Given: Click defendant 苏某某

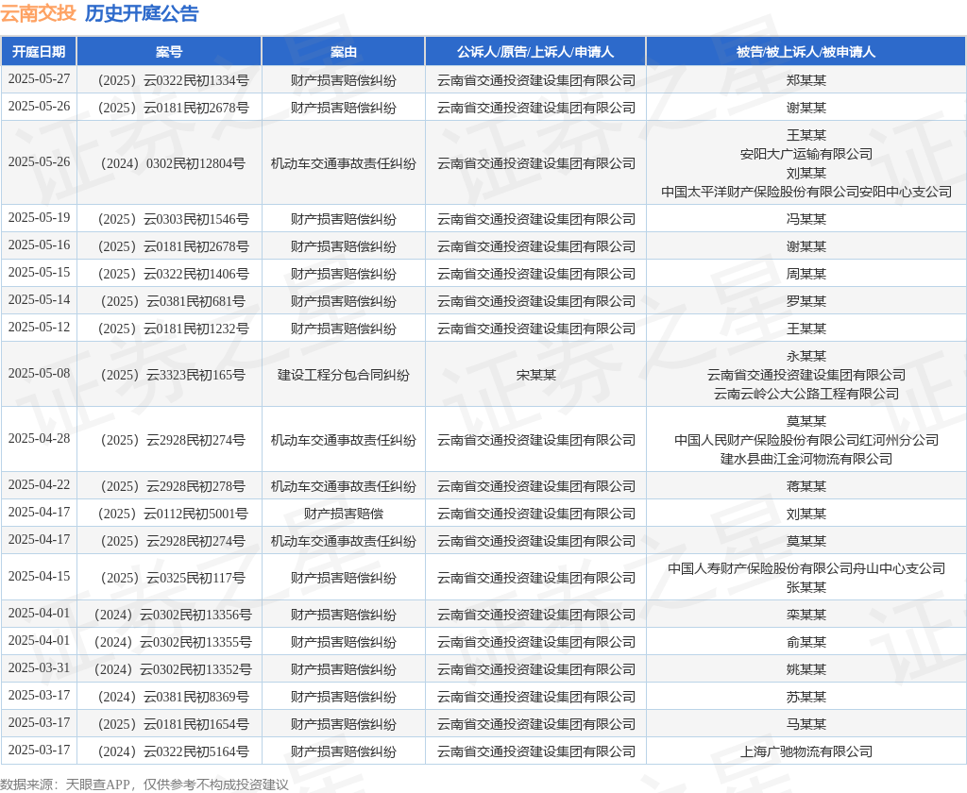Looking at the screenshot, I should pyautogui.click(x=806, y=697).
